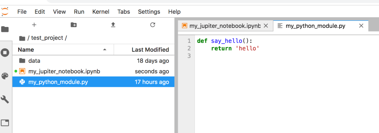379x133 pixels.
Task: Open the Help menu
Action: pos(174,11)
